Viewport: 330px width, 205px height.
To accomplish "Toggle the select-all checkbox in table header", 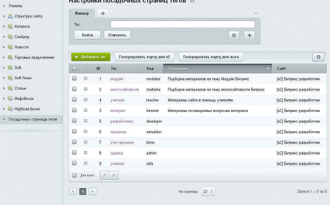I will pyautogui.click(x=75, y=68).
